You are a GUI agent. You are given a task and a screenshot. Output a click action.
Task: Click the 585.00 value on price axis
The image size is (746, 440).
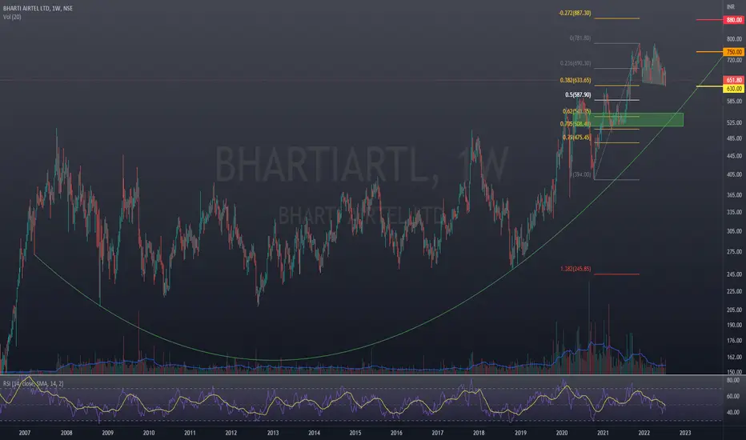pos(734,102)
